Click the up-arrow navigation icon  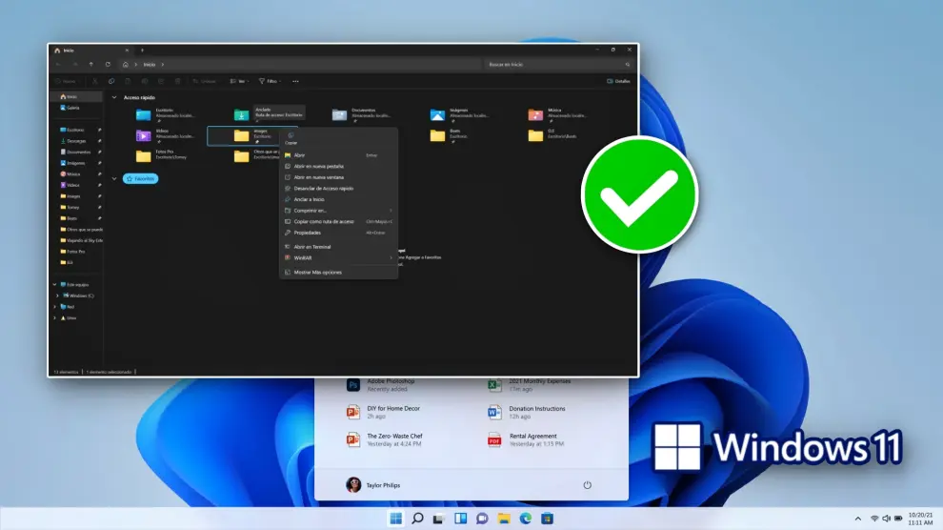[x=90, y=65]
